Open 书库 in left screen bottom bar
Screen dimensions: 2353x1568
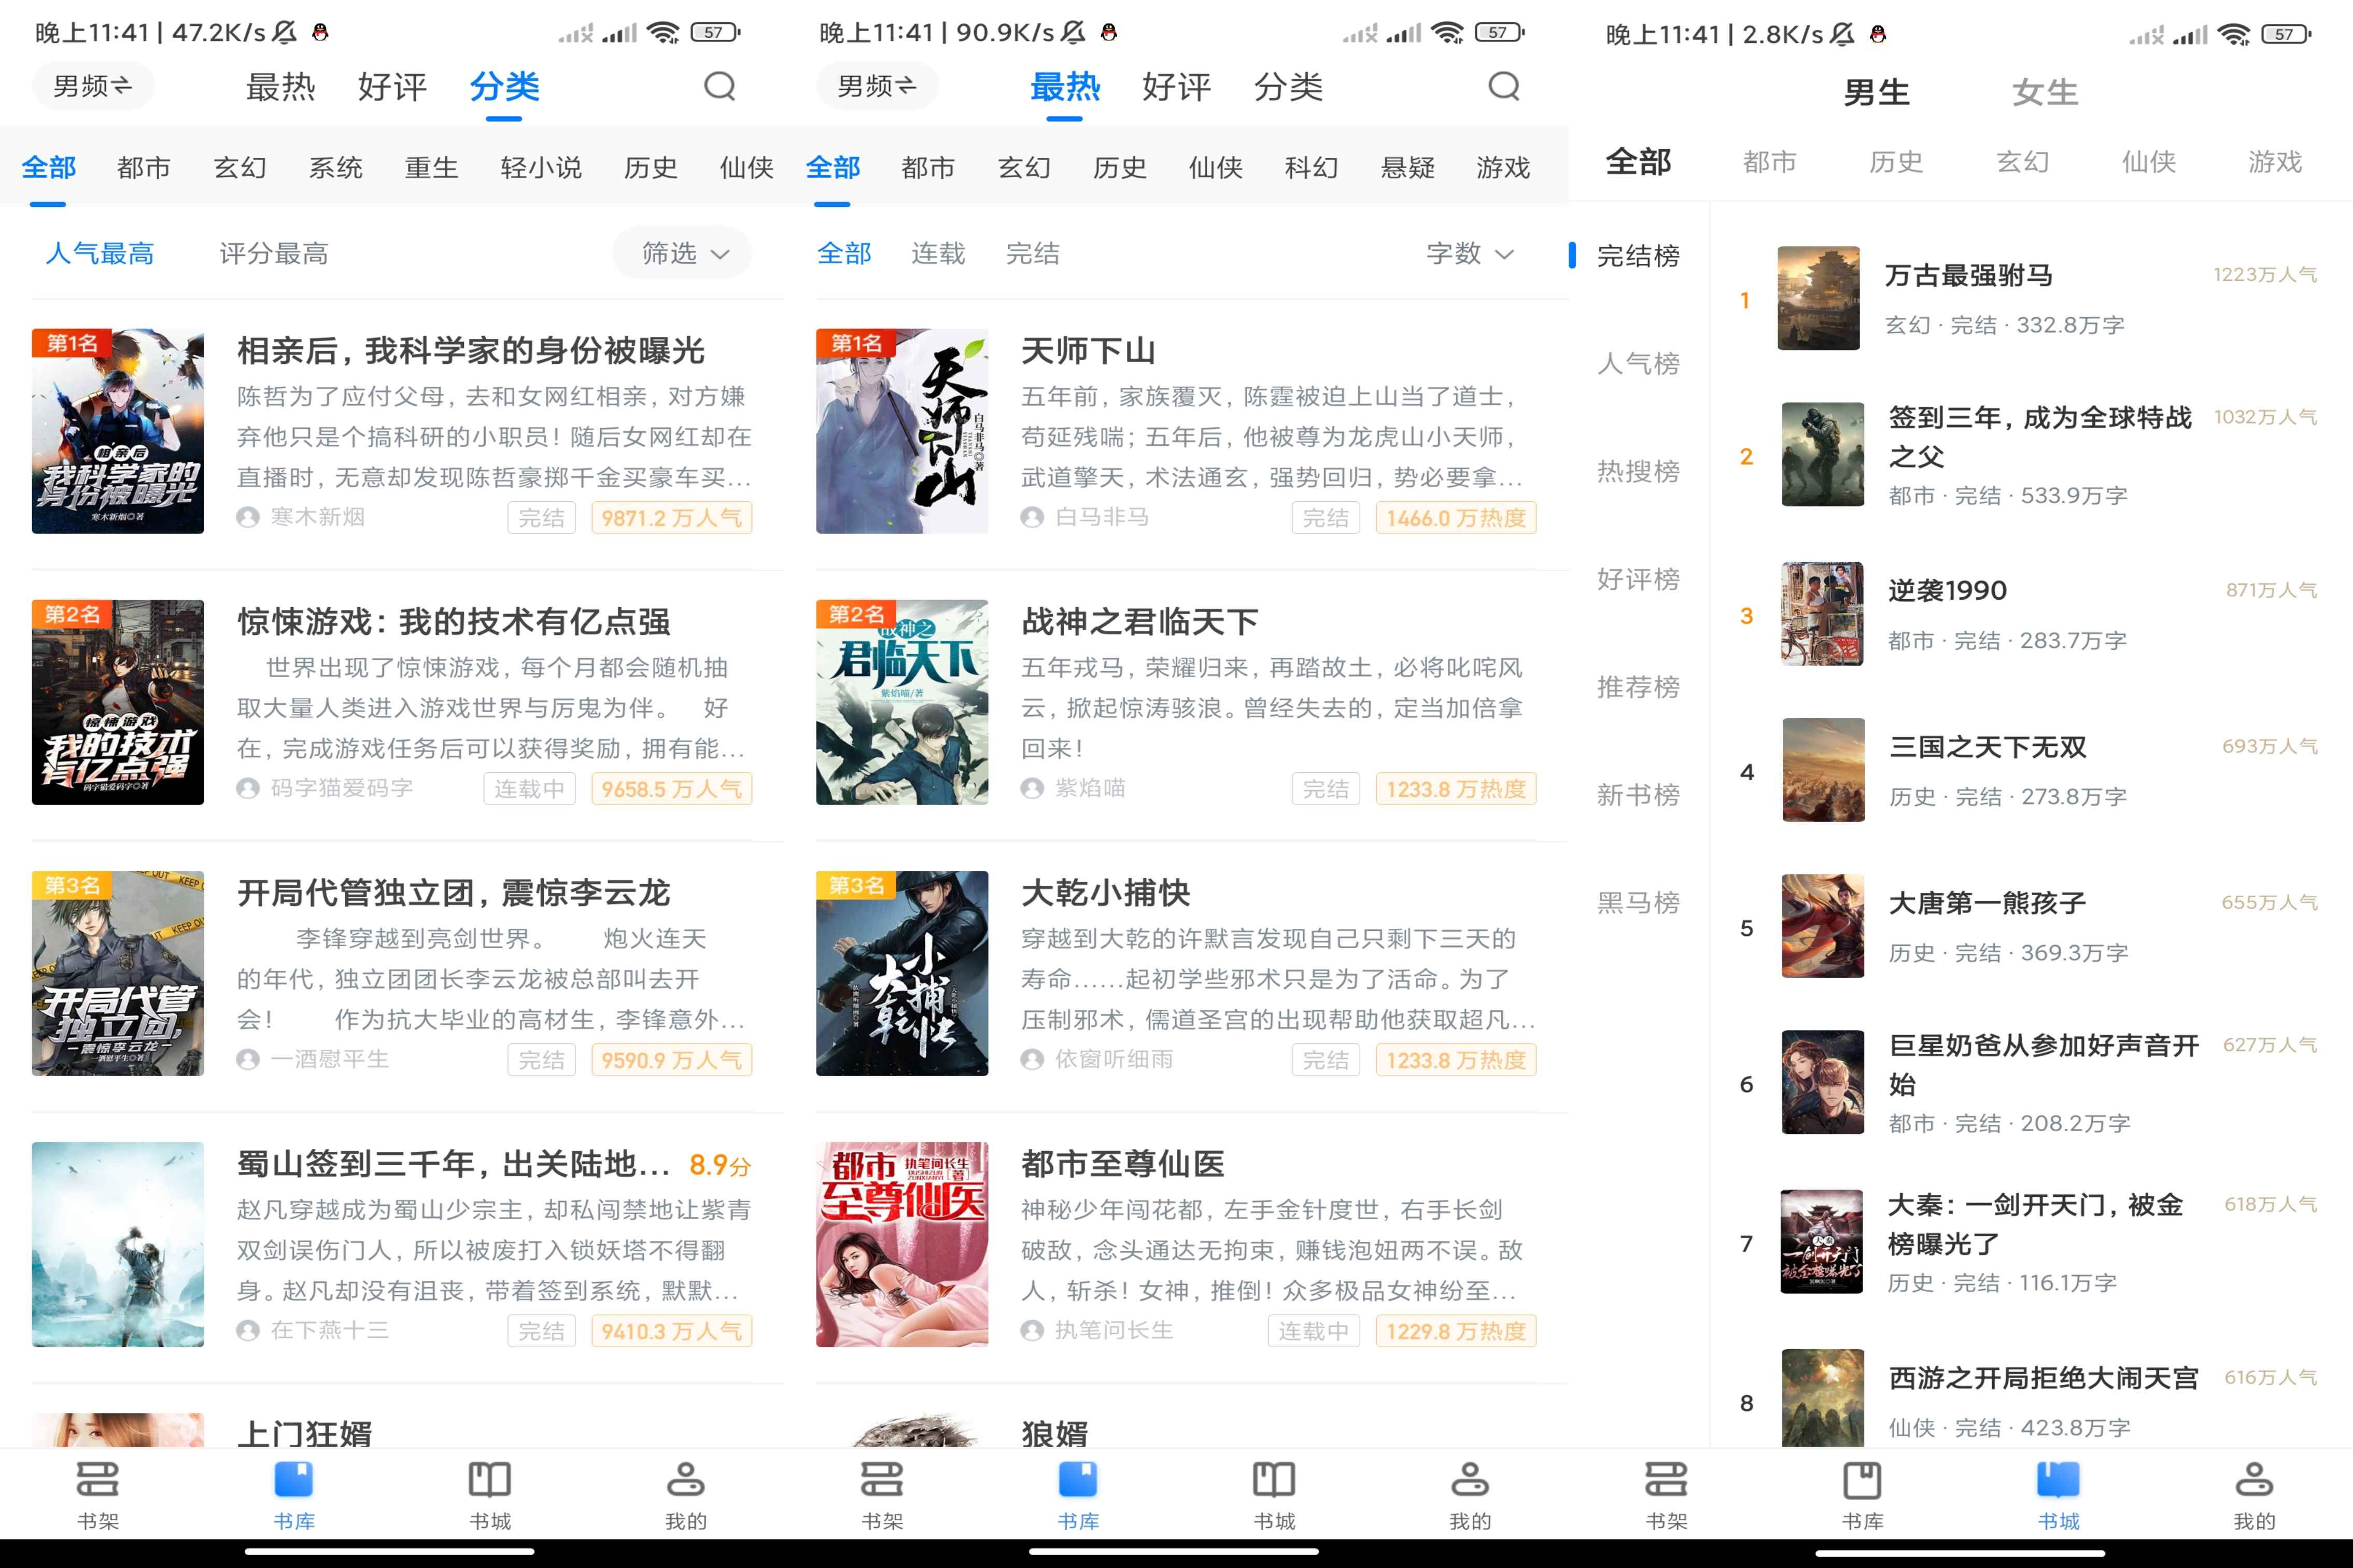coord(294,1496)
